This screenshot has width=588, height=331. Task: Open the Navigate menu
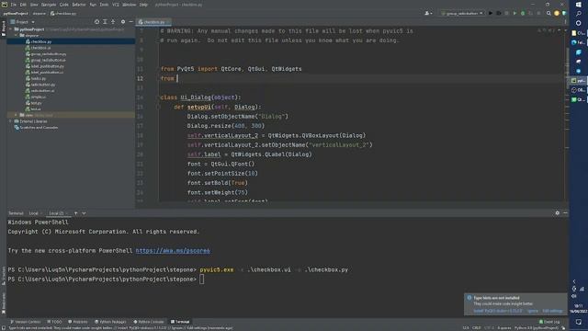49,5
